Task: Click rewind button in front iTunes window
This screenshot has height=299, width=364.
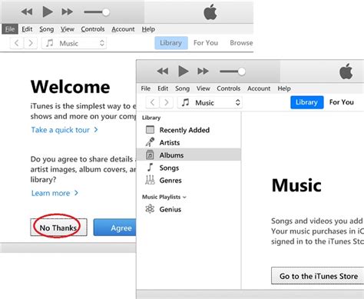Action: [163, 71]
